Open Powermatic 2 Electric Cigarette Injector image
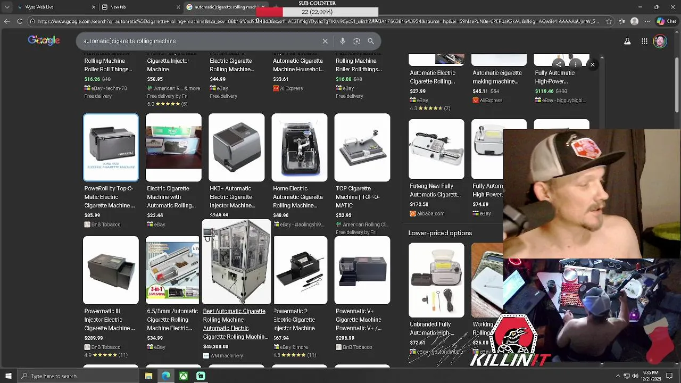Screen dimensions: 681x383 (x=301, y=270)
